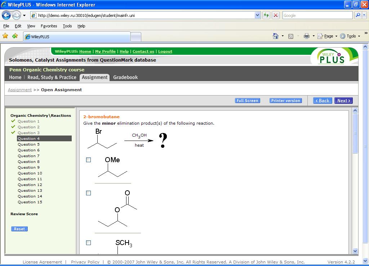This screenshot has height=266, width=369.
Task: Click the browser Back arrow button
Action: (x=6, y=15)
